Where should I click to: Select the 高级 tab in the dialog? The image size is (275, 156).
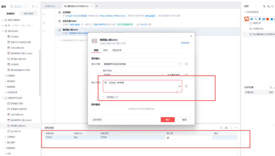tap(105, 50)
